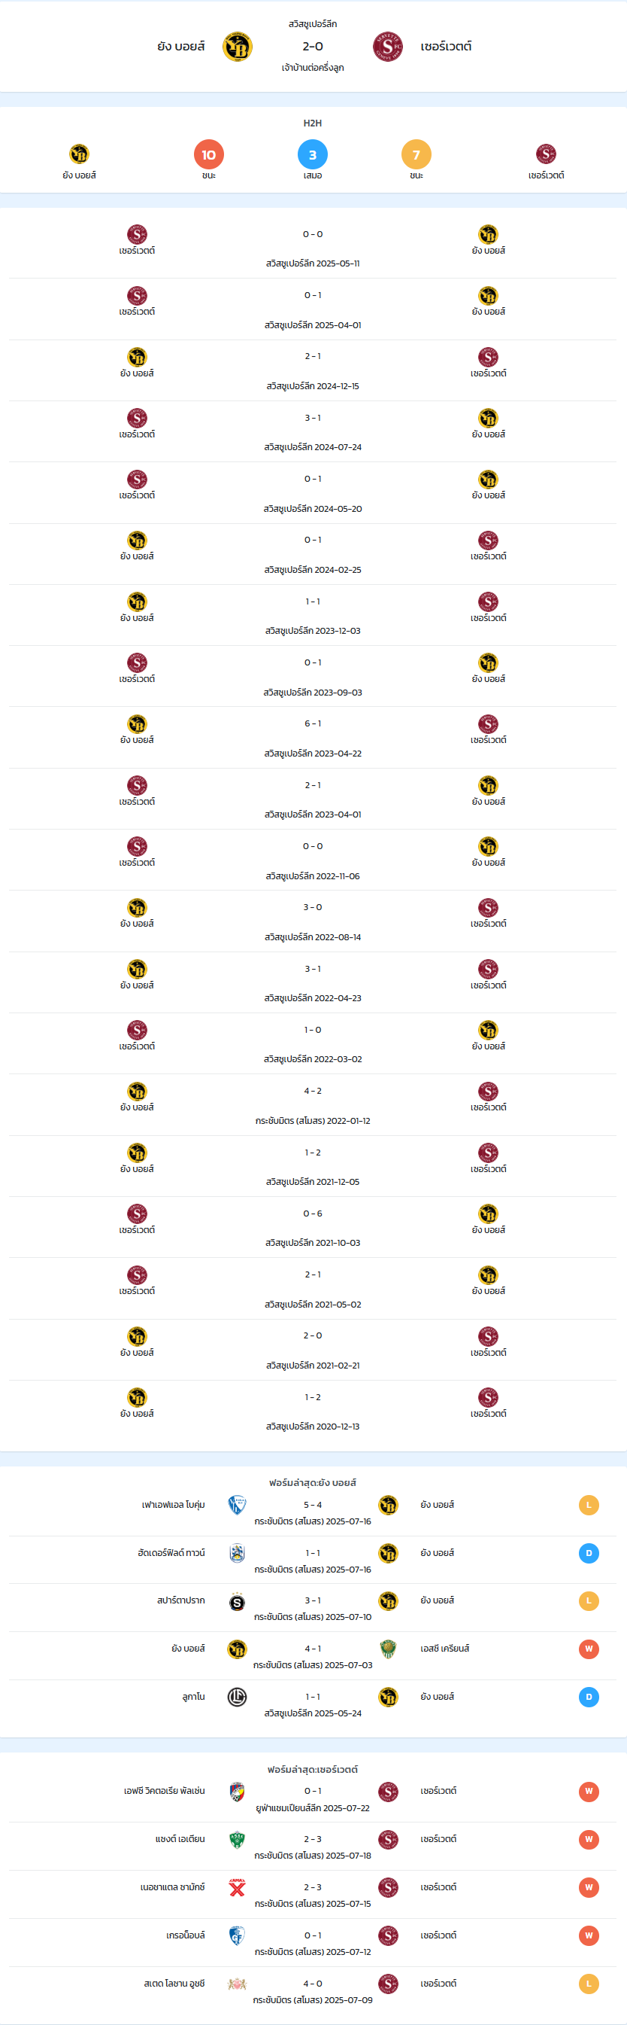Click the 2-0 score in header
The image size is (627, 2025).
tap(312, 47)
